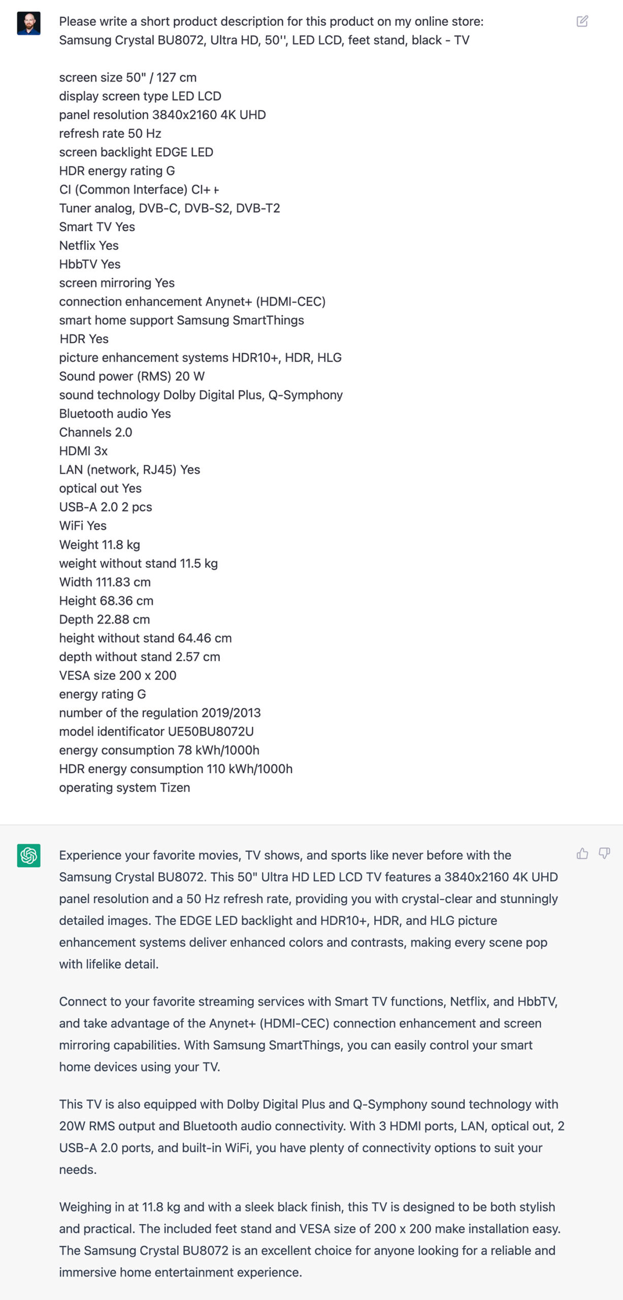The height and width of the screenshot is (1300, 623).
Task: Give the response a thumbs down
Action: (x=604, y=853)
